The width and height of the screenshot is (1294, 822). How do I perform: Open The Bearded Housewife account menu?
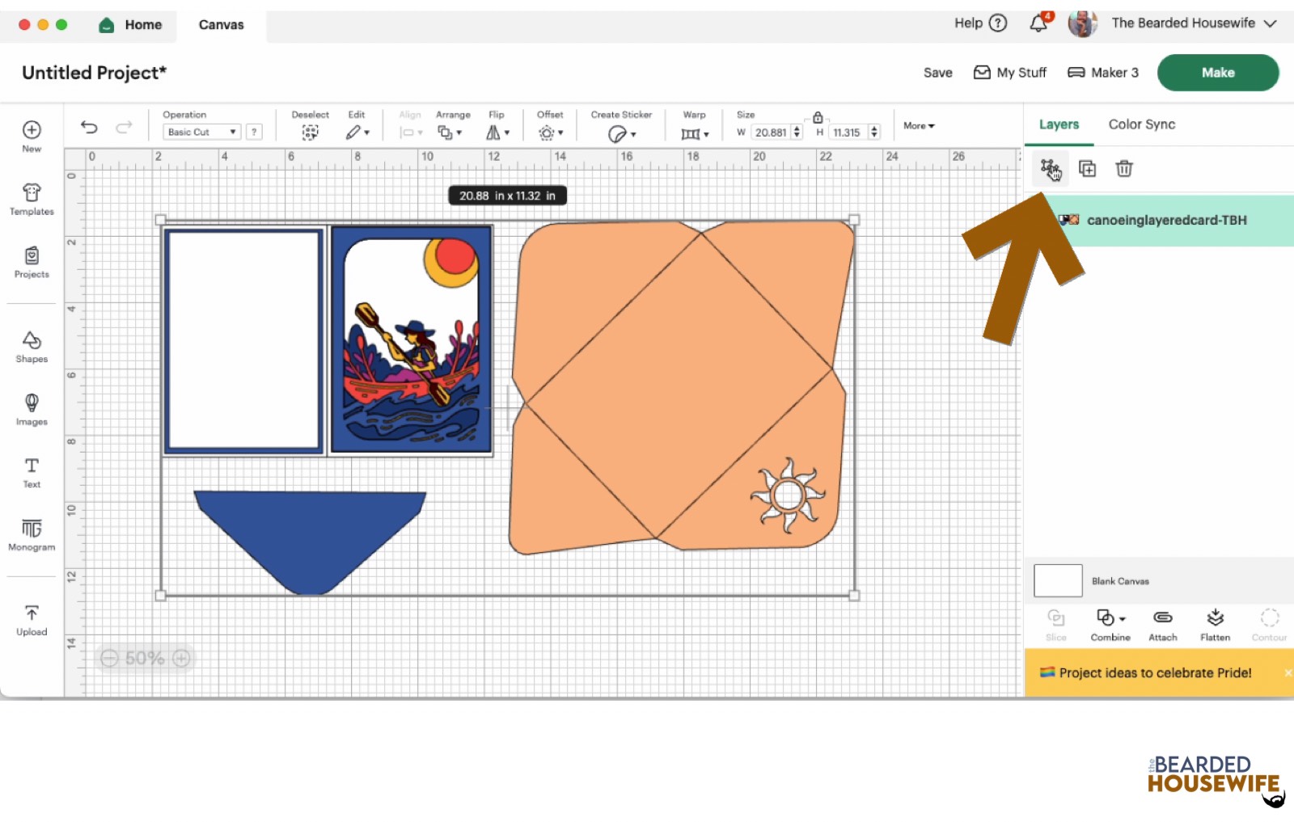(1173, 23)
